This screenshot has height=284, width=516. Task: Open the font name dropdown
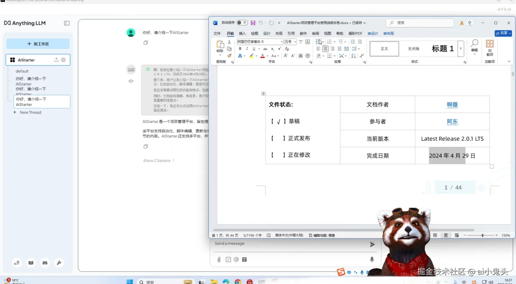[282, 42]
